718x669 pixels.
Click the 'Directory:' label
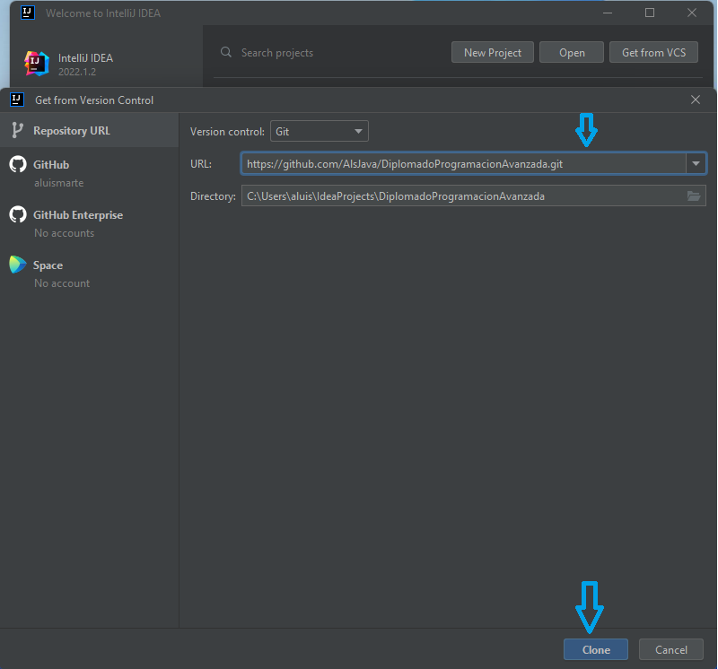point(213,196)
